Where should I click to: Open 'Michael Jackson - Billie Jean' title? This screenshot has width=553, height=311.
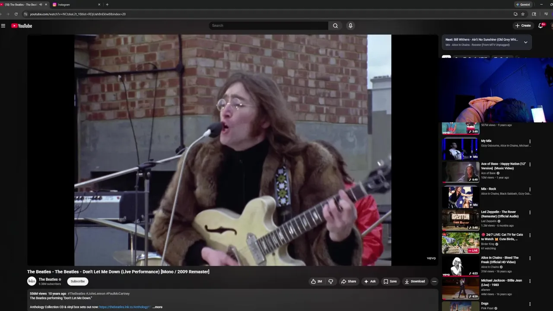click(502, 282)
